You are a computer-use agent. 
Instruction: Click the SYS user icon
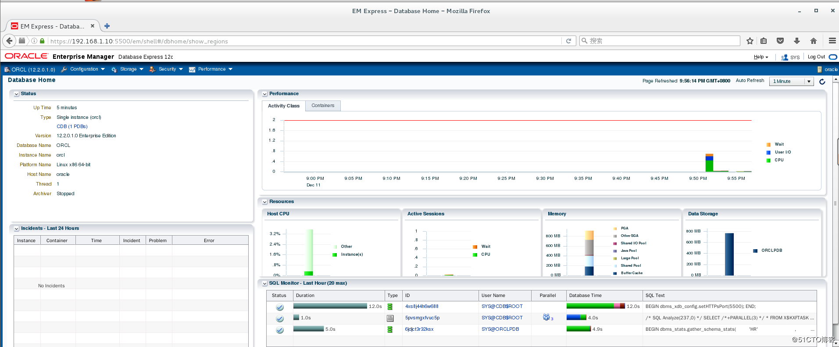785,57
